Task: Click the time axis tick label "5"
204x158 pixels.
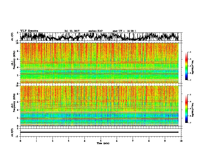Action: (101, 141)
